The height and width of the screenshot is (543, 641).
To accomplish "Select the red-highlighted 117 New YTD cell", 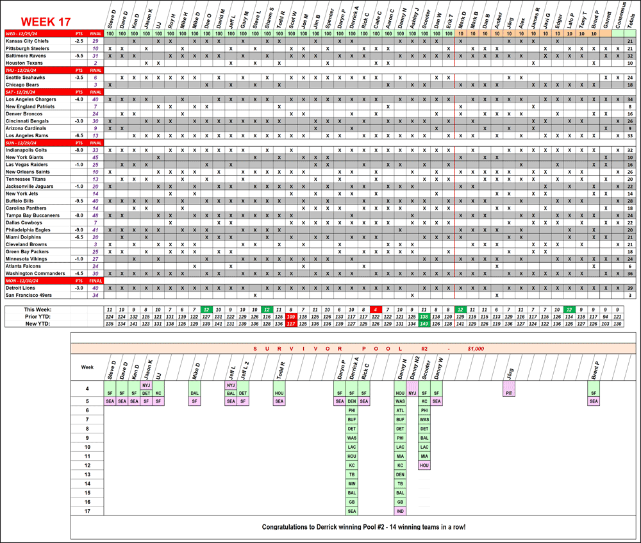I will tap(291, 324).
